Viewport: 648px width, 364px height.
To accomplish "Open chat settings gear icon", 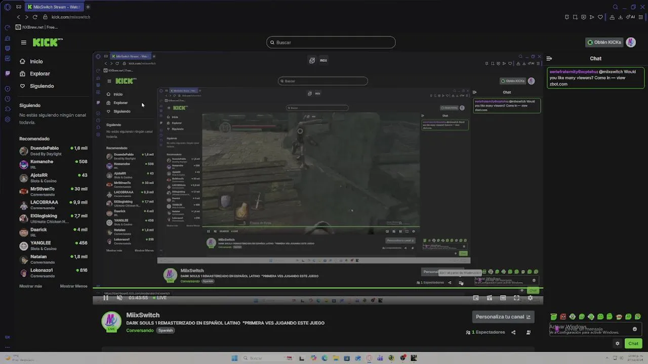I will coord(617,343).
